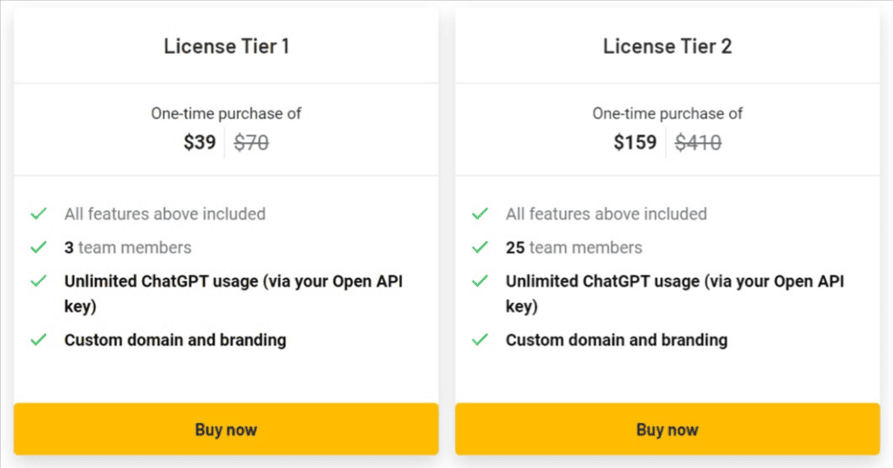The height and width of the screenshot is (468, 893).
Task: Click Buy now for License Tier 2
Action: [667, 429]
